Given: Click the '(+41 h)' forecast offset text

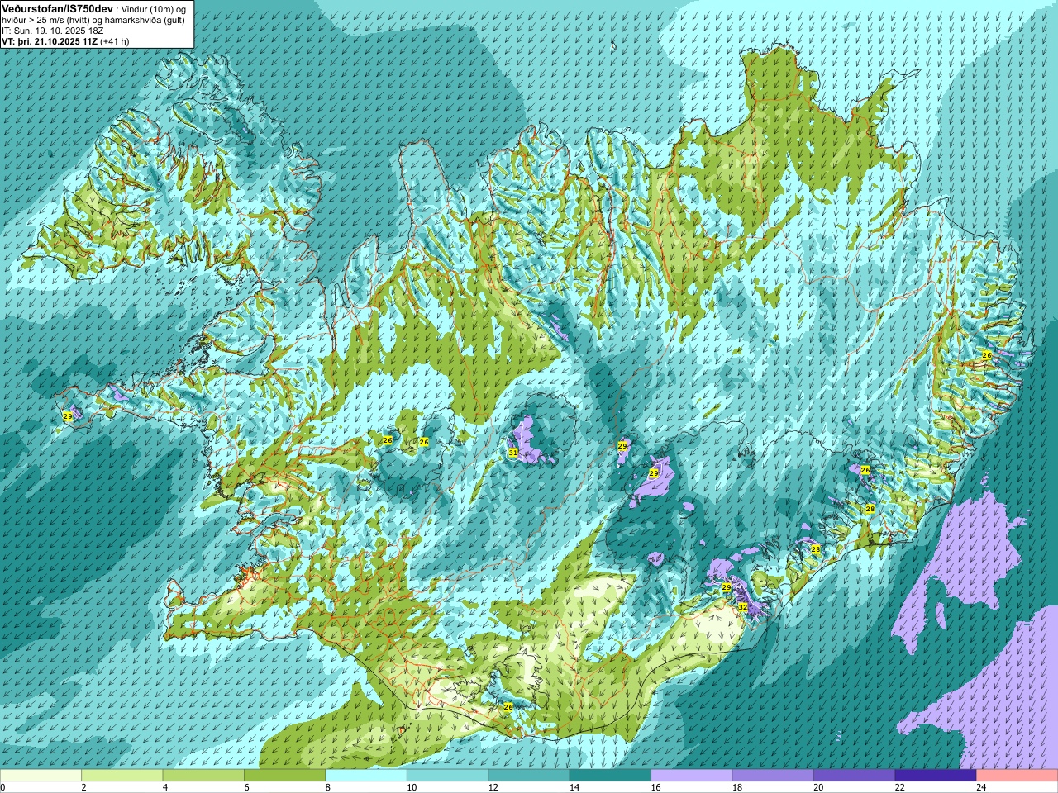Looking at the screenshot, I should click(x=115, y=40).
